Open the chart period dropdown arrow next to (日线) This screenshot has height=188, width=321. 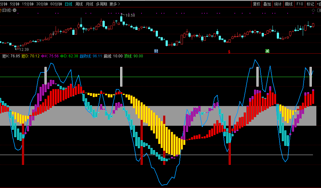click(15, 10)
